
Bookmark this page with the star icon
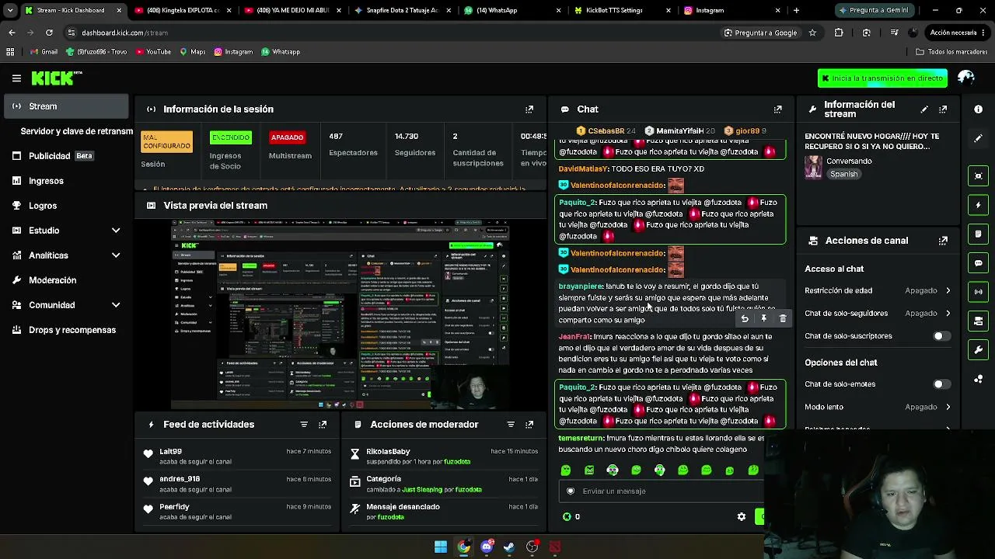[812, 33]
